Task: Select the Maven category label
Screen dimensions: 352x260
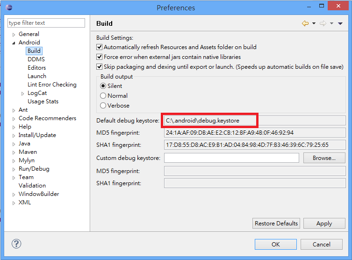Action: (x=28, y=152)
